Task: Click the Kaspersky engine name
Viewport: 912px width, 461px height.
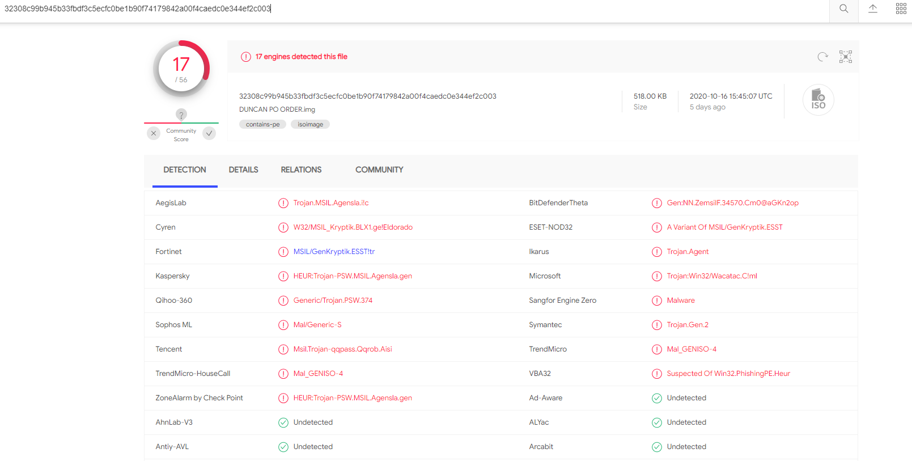Action: (172, 276)
